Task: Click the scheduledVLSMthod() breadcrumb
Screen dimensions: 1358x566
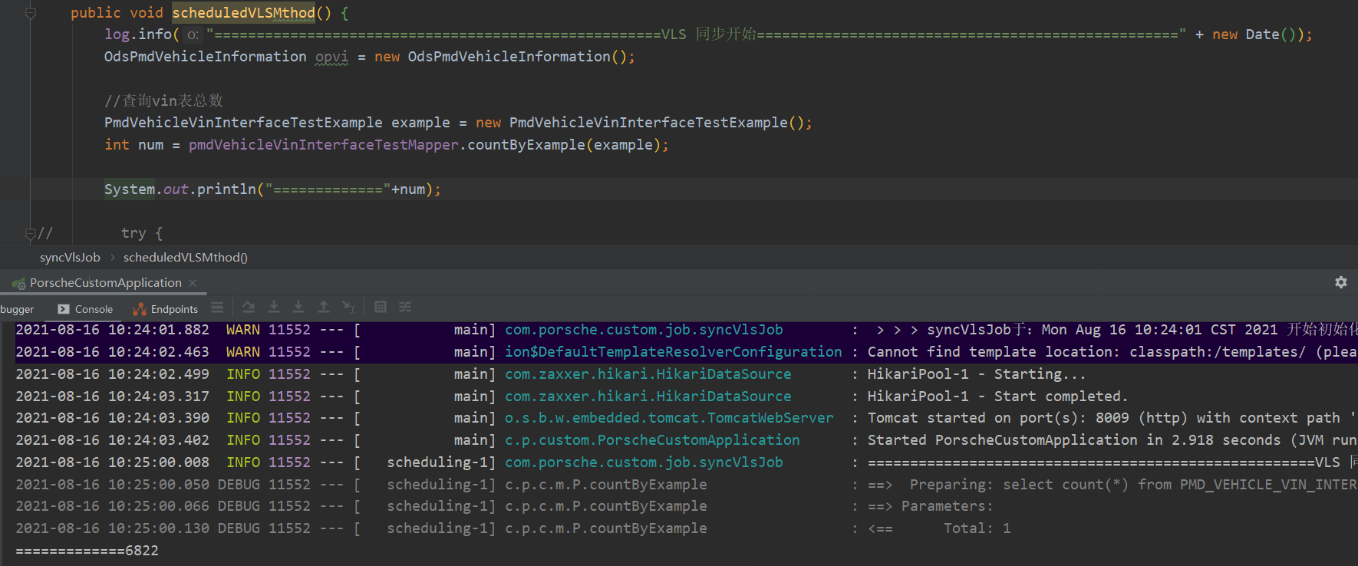Action: [186, 258]
